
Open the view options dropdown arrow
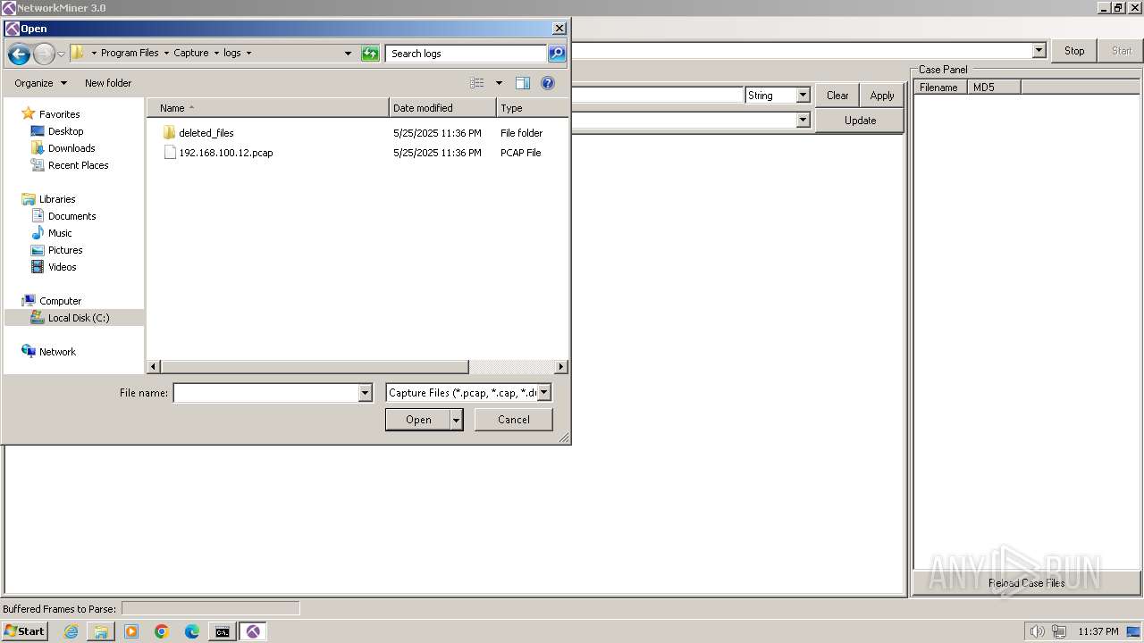[499, 83]
